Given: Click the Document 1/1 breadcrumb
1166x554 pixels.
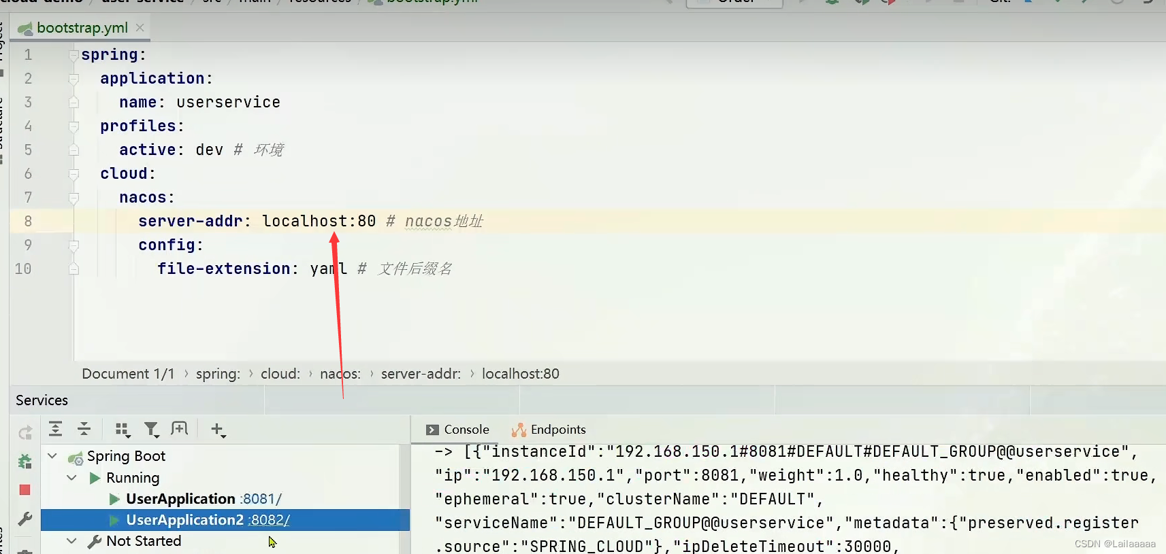Looking at the screenshot, I should coord(128,374).
